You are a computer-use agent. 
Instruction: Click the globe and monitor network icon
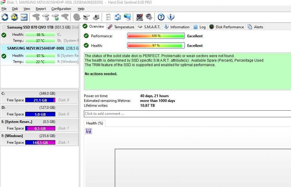[127, 17]
